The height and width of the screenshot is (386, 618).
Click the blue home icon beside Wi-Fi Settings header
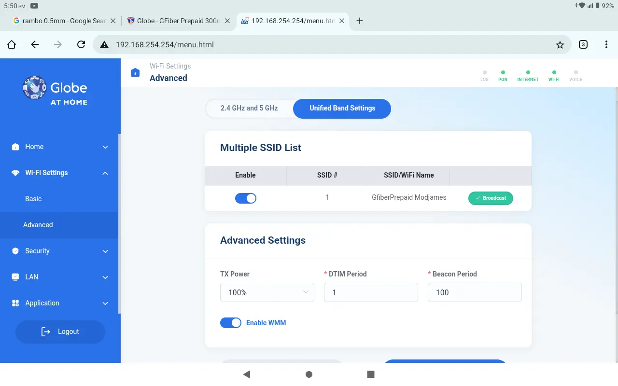(x=135, y=72)
